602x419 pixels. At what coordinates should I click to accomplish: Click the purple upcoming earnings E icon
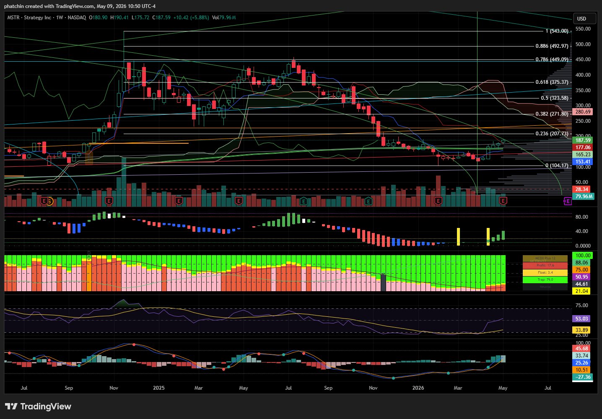click(568, 202)
